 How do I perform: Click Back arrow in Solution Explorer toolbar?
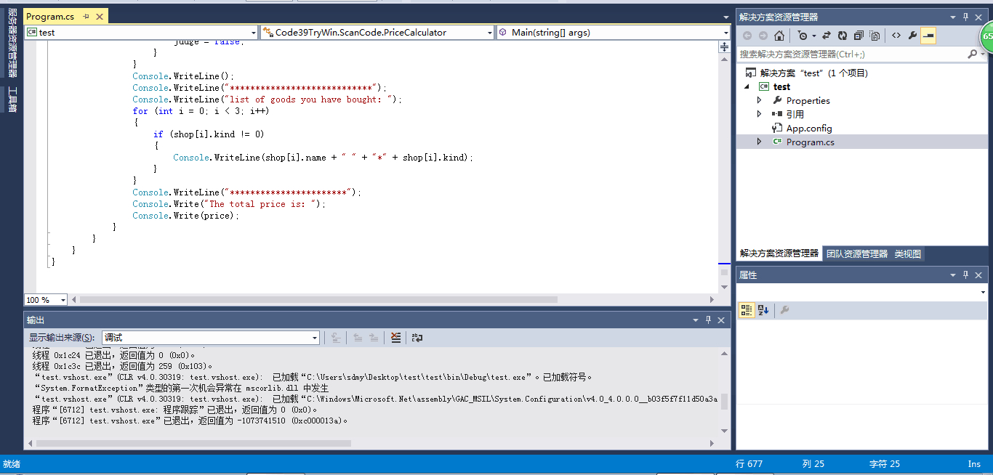pos(747,36)
